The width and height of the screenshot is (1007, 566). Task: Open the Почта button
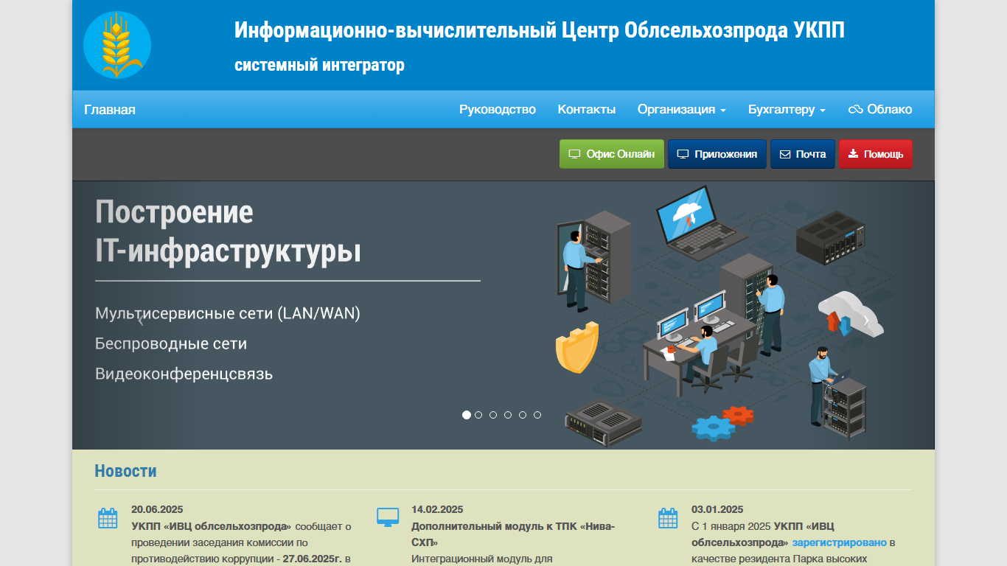[x=803, y=154]
